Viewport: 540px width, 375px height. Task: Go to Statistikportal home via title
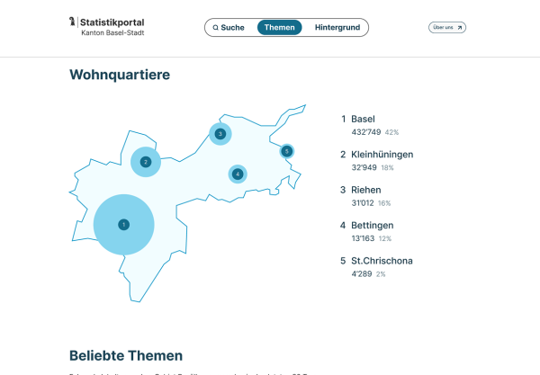(112, 22)
